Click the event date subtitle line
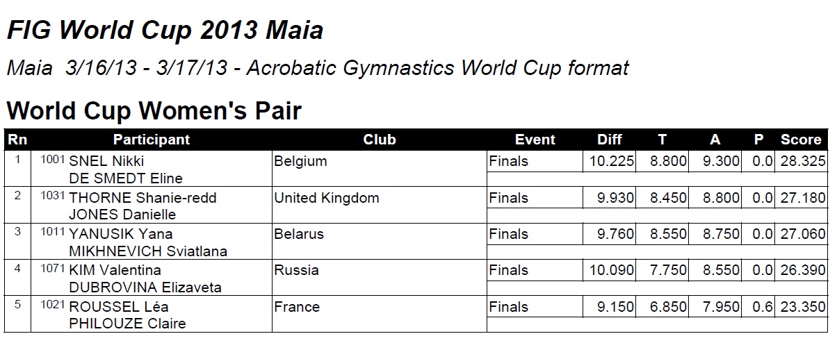The width and height of the screenshot is (837, 343). tap(317, 68)
